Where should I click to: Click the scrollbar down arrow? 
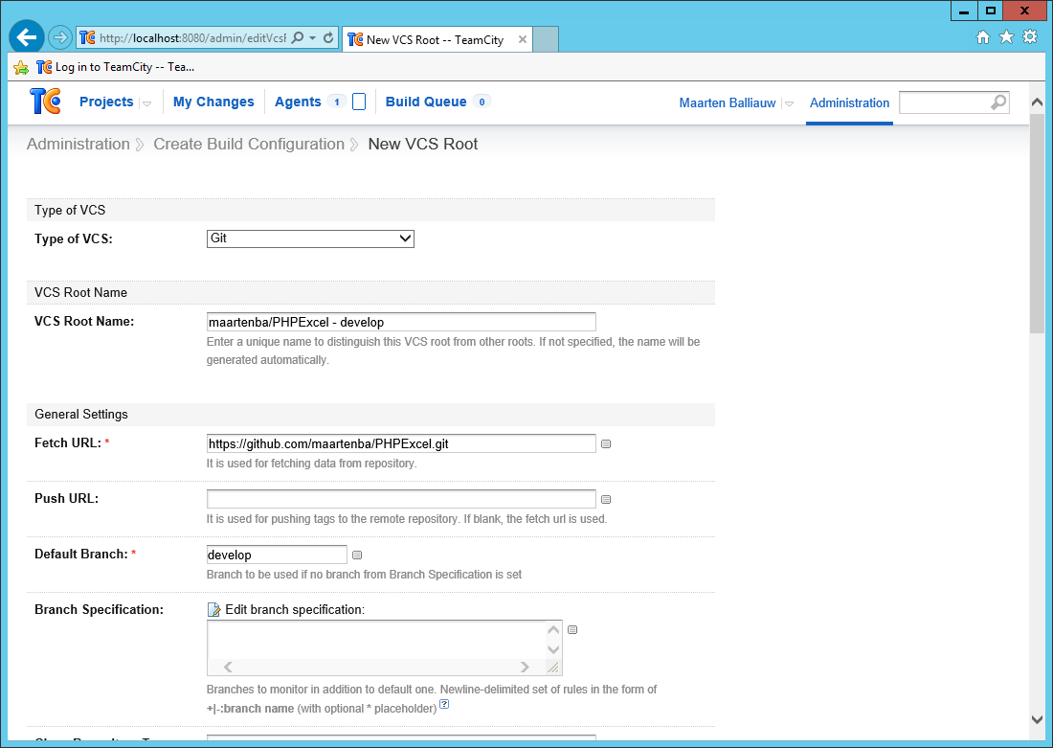pyautogui.click(x=1037, y=718)
